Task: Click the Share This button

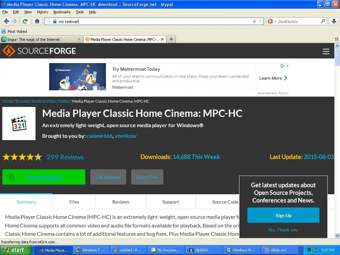Action: pos(147,177)
